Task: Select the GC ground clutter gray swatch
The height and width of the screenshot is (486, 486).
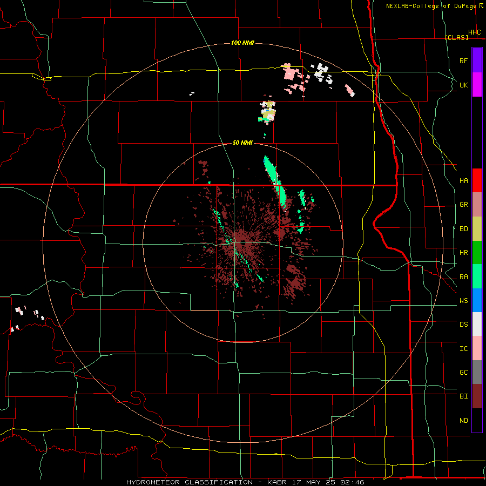Action: point(477,372)
